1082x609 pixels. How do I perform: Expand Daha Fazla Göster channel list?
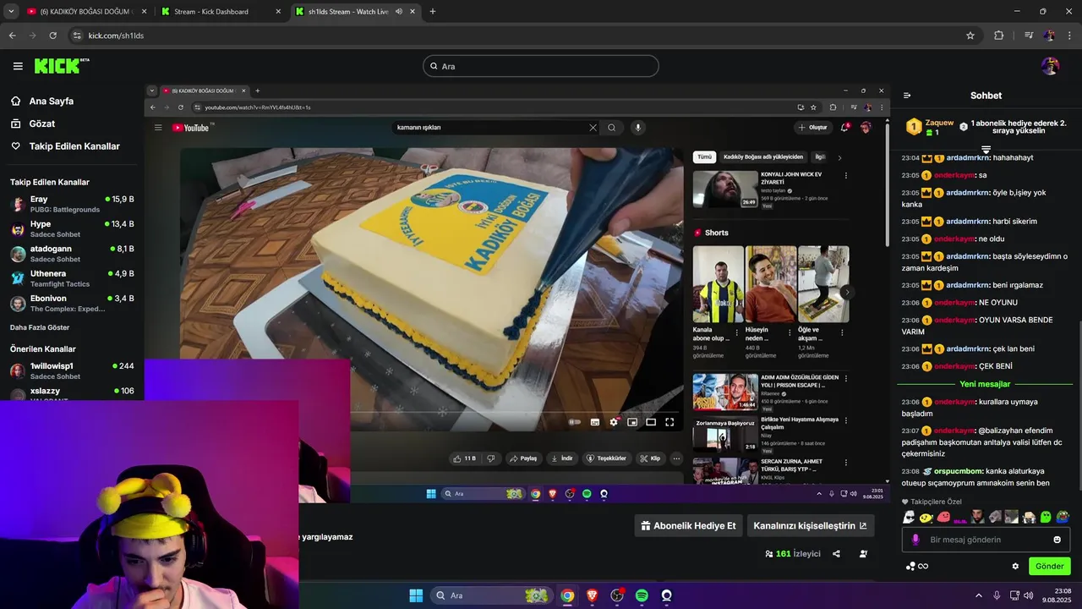(40, 327)
